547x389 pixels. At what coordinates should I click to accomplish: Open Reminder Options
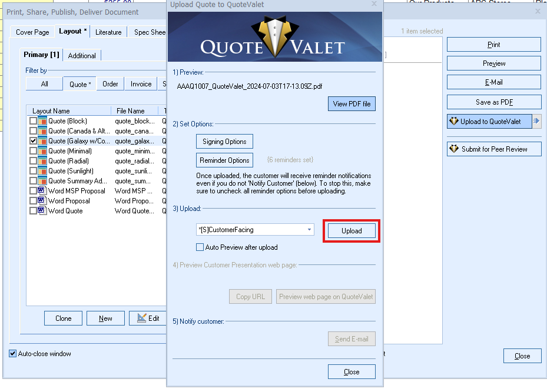pyautogui.click(x=224, y=160)
